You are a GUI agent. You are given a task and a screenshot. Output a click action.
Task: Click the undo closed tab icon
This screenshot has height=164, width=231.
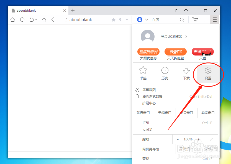tap(32, 20)
